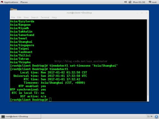Click the terminal window title bar
Image resolution: width=159 pixels, height=119 pixels.
(79, 13)
